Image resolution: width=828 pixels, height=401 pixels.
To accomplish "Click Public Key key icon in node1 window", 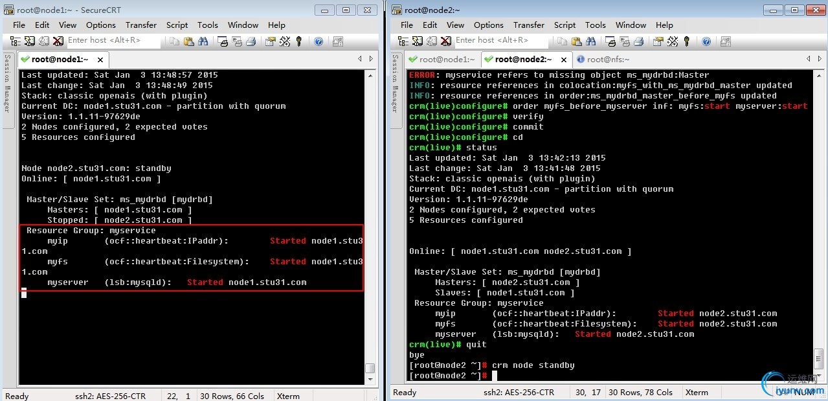I will pyautogui.click(x=299, y=41).
